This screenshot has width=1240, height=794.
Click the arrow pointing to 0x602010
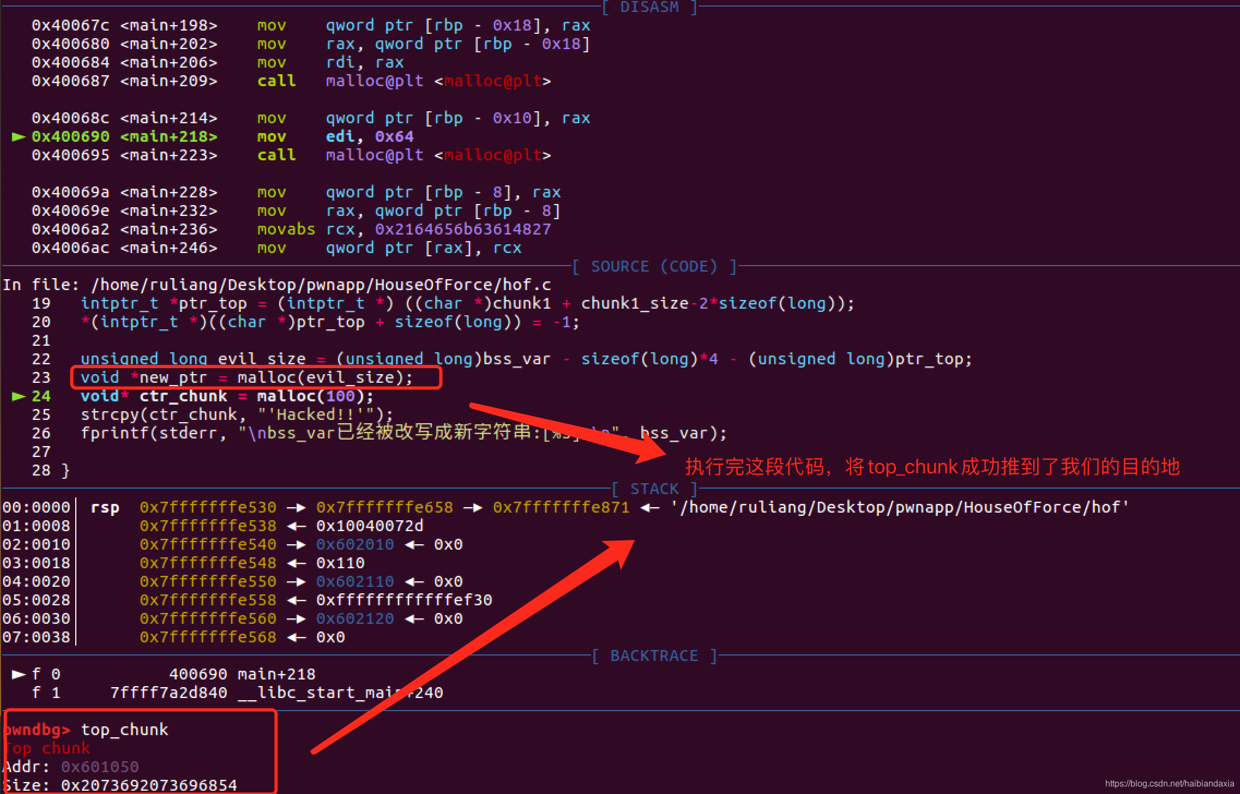point(296,544)
